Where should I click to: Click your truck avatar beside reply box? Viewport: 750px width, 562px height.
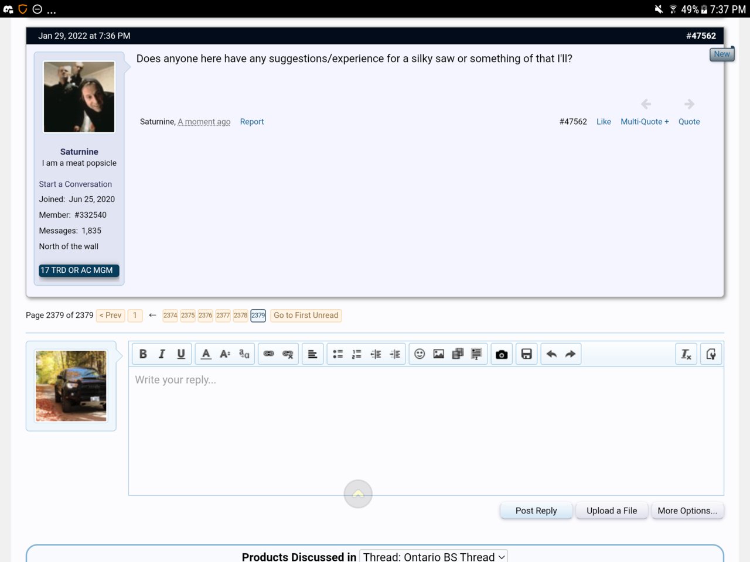[71, 386]
